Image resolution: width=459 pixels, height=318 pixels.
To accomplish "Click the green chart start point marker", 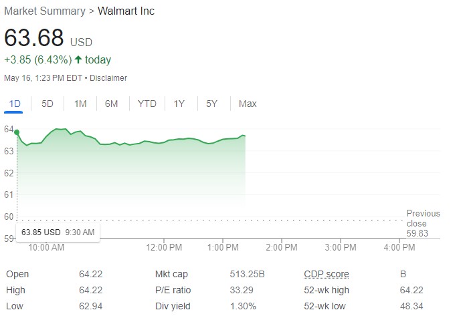I will coord(17,132).
